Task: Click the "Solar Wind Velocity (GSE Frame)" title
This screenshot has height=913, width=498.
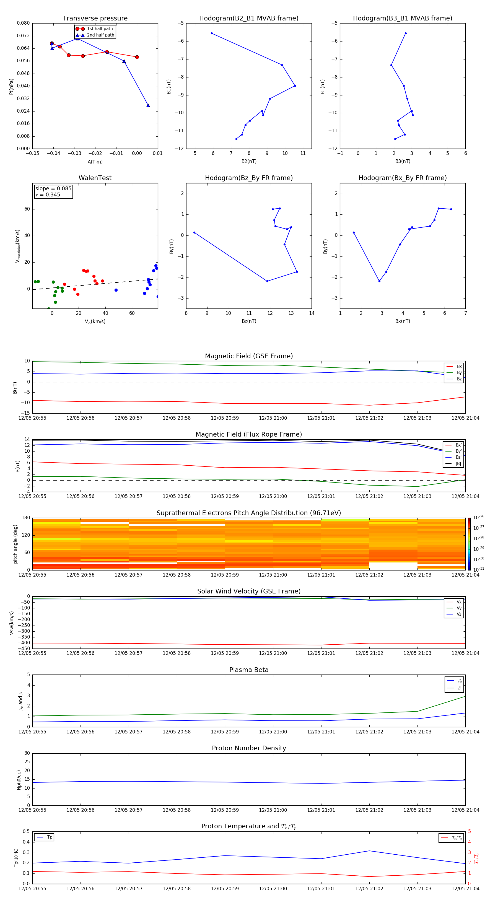Action: pos(249,592)
